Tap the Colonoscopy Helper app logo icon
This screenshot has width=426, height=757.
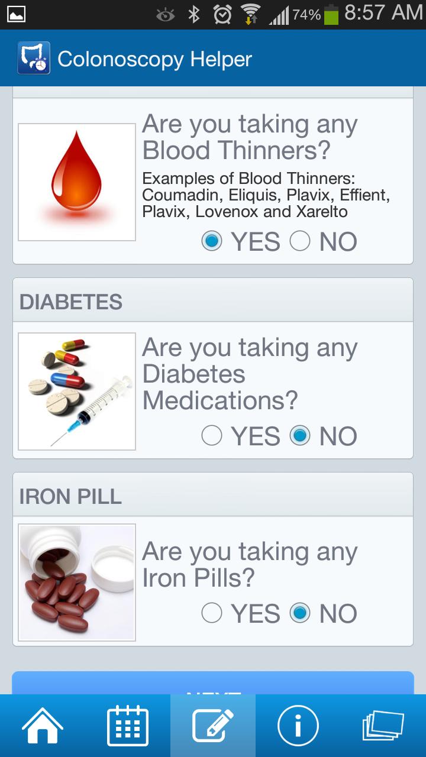(x=34, y=58)
